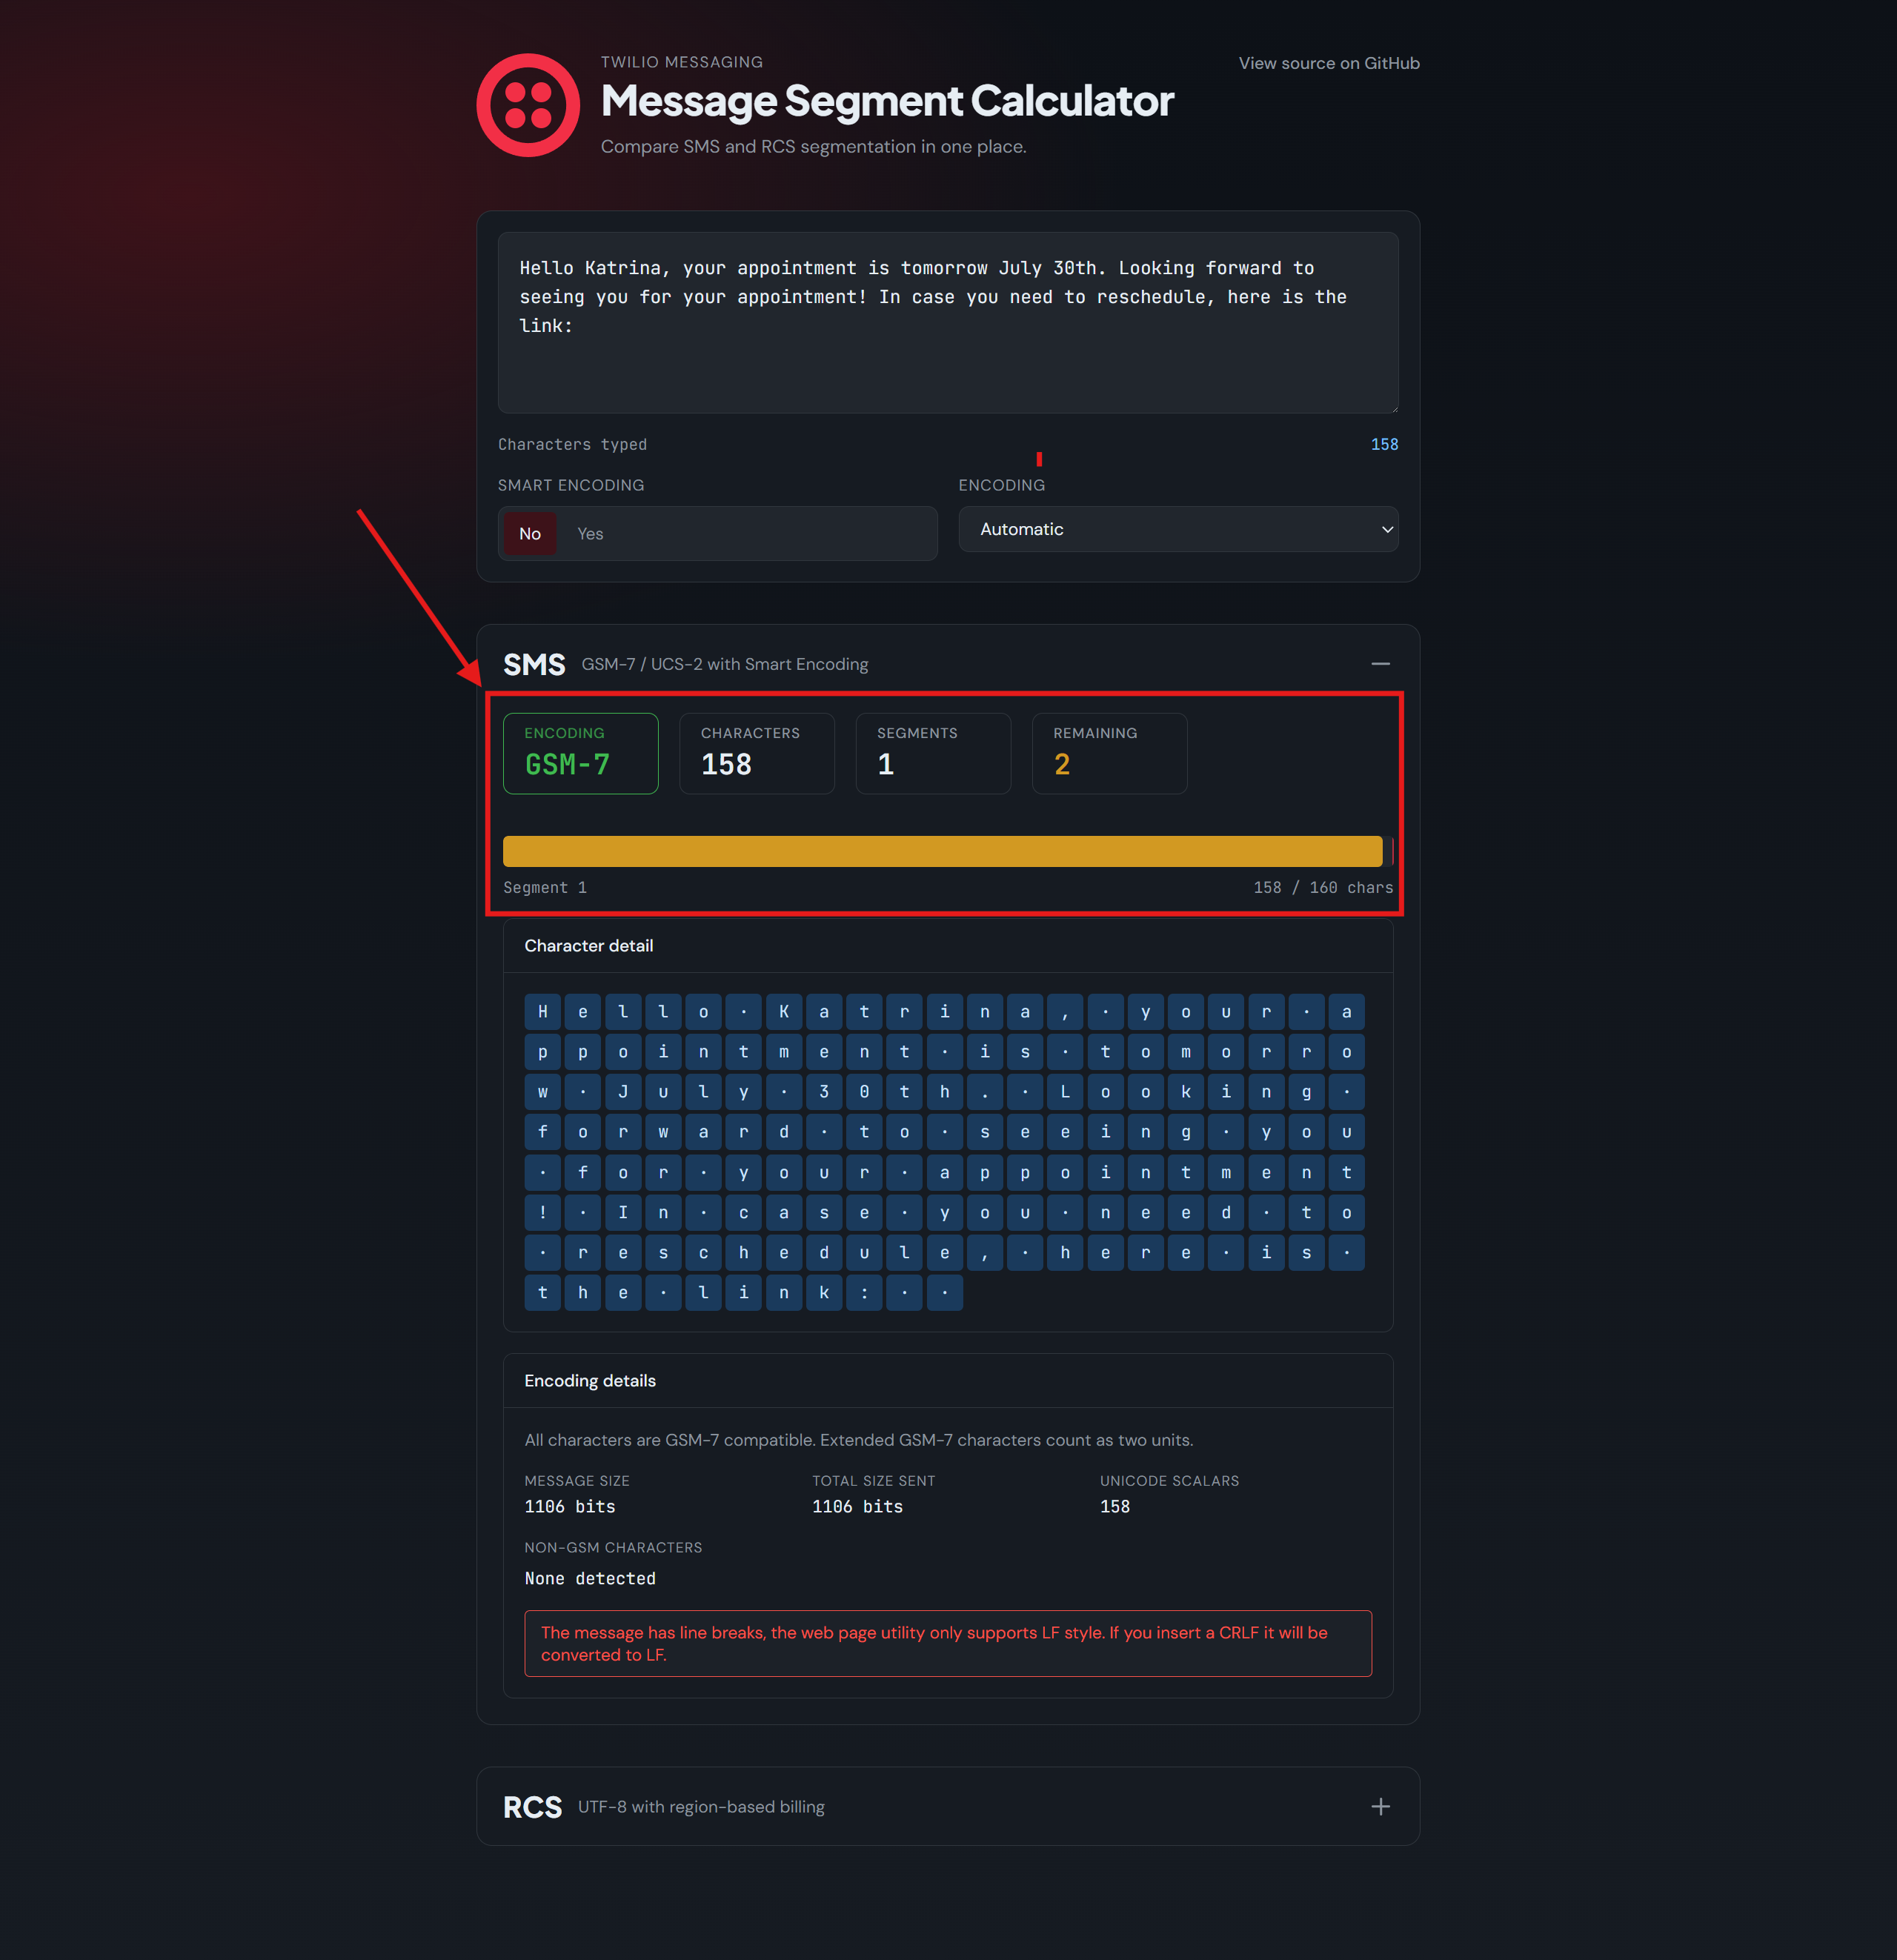The width and height of the screenshot is (1897, 1960).
Task: Click the 'All characters are GSM-7 compatible' note
Action: 858,1440
